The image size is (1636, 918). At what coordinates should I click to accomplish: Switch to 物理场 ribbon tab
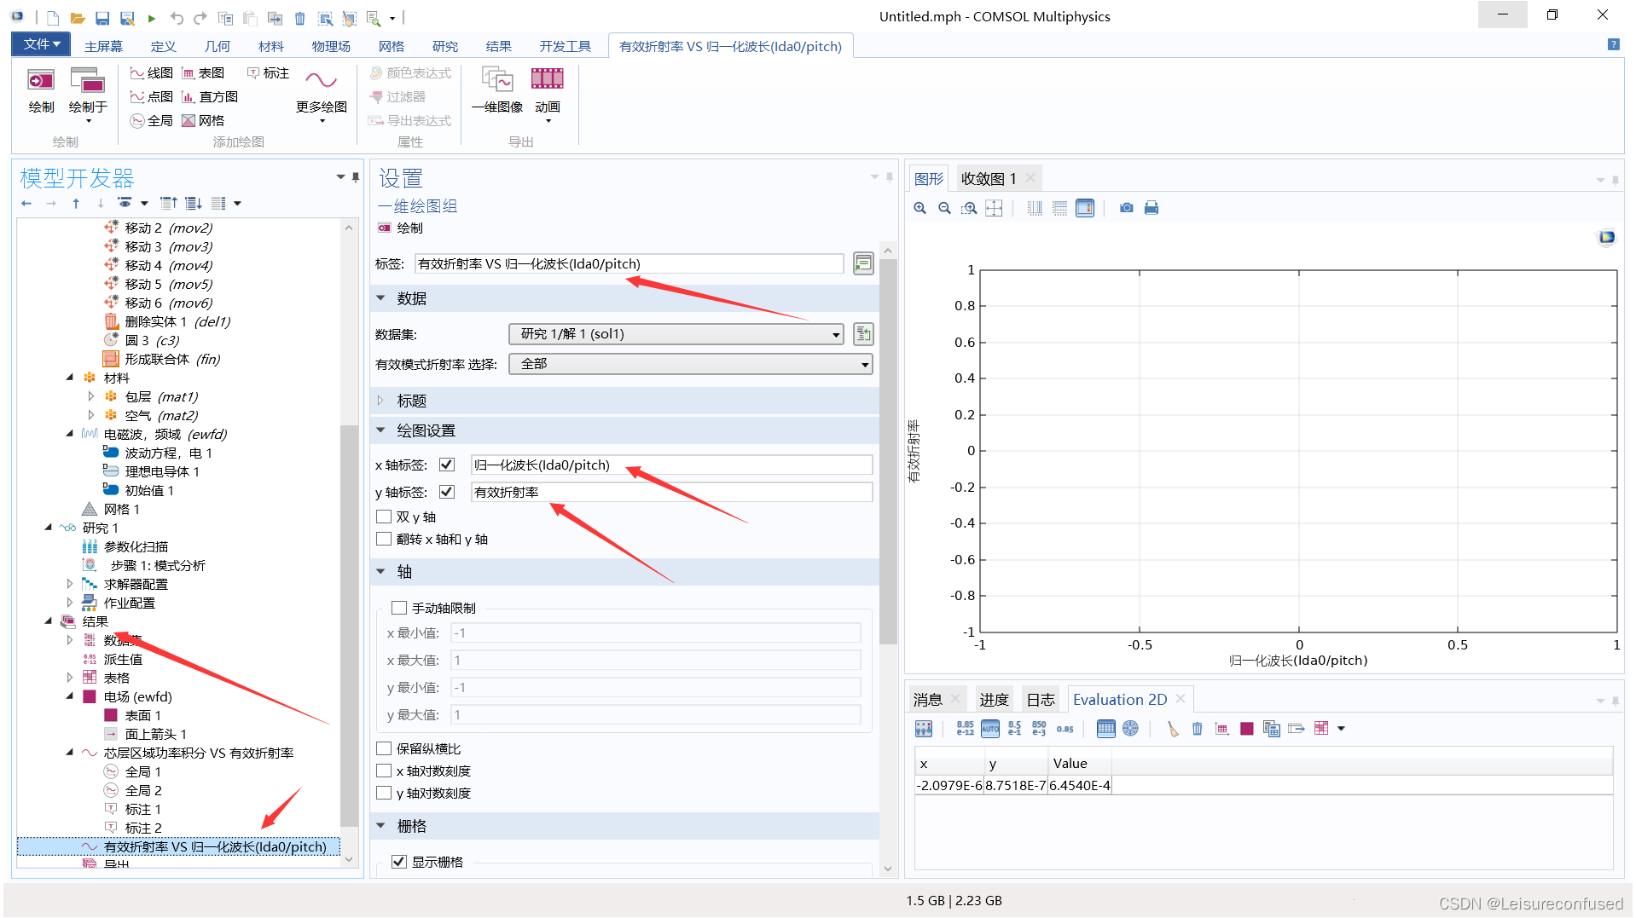[331, 47]
